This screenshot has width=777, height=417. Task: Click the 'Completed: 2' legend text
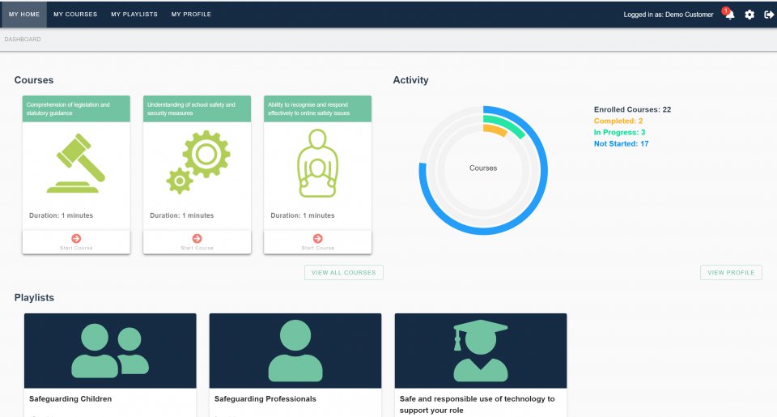pos(618,121)
